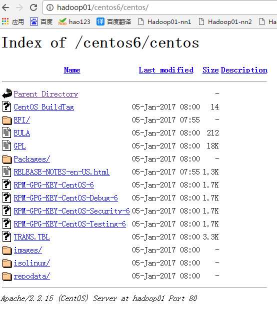Click the unknown-file icon beside RPM-GPG-KEY-CentOS-Testing-6

click(x=6, y=223)
